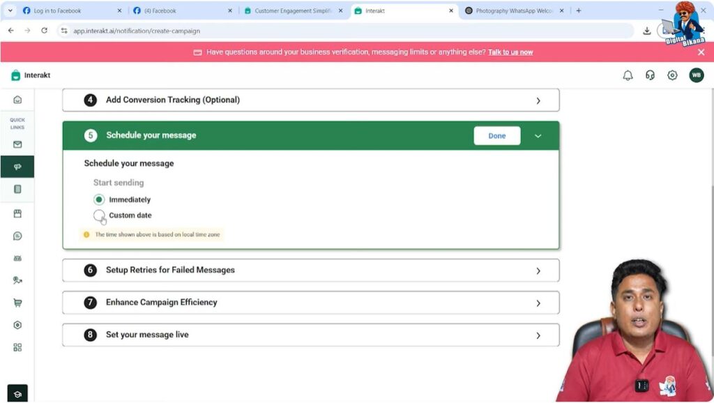Image resolution: width=714 pixels, height=403 pixels.
Task: Click the Done button on schedule panel
Action: coord(496,135)
